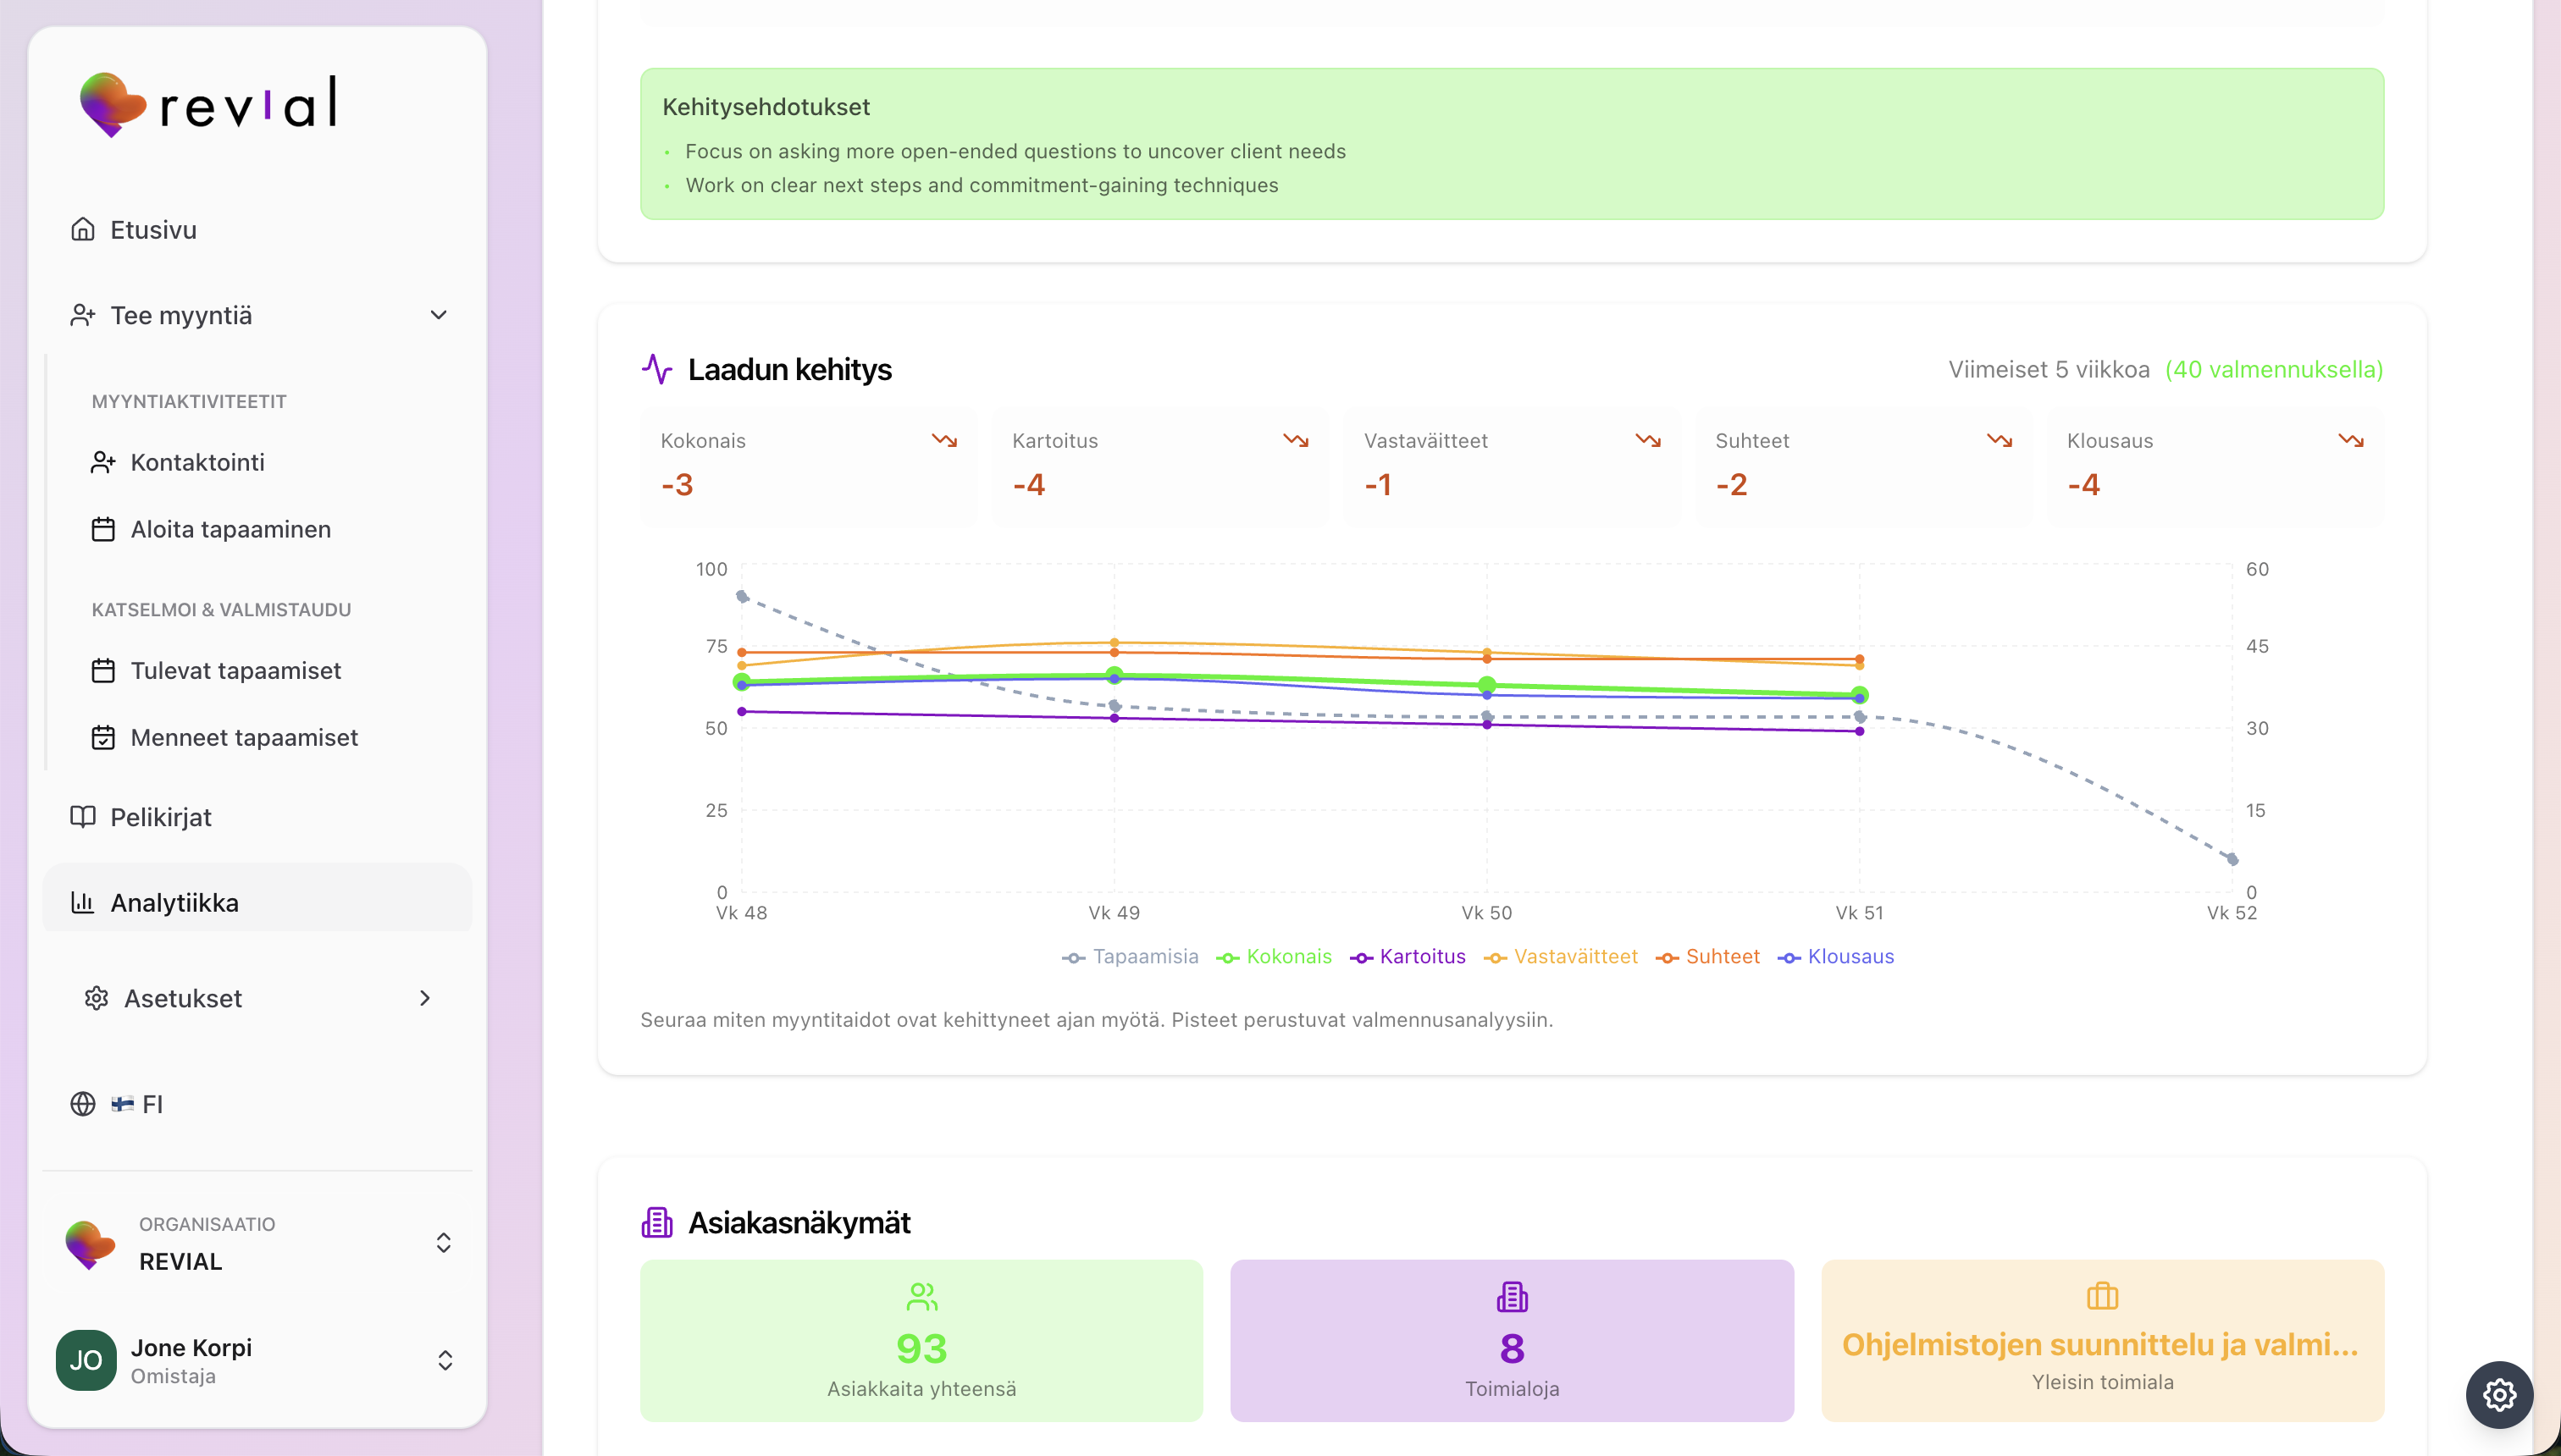This screenshot has height=1456, width=2561.
Task: Collapse the Tee myyntiä menu chevron
Action: click(x=438, y=315)
